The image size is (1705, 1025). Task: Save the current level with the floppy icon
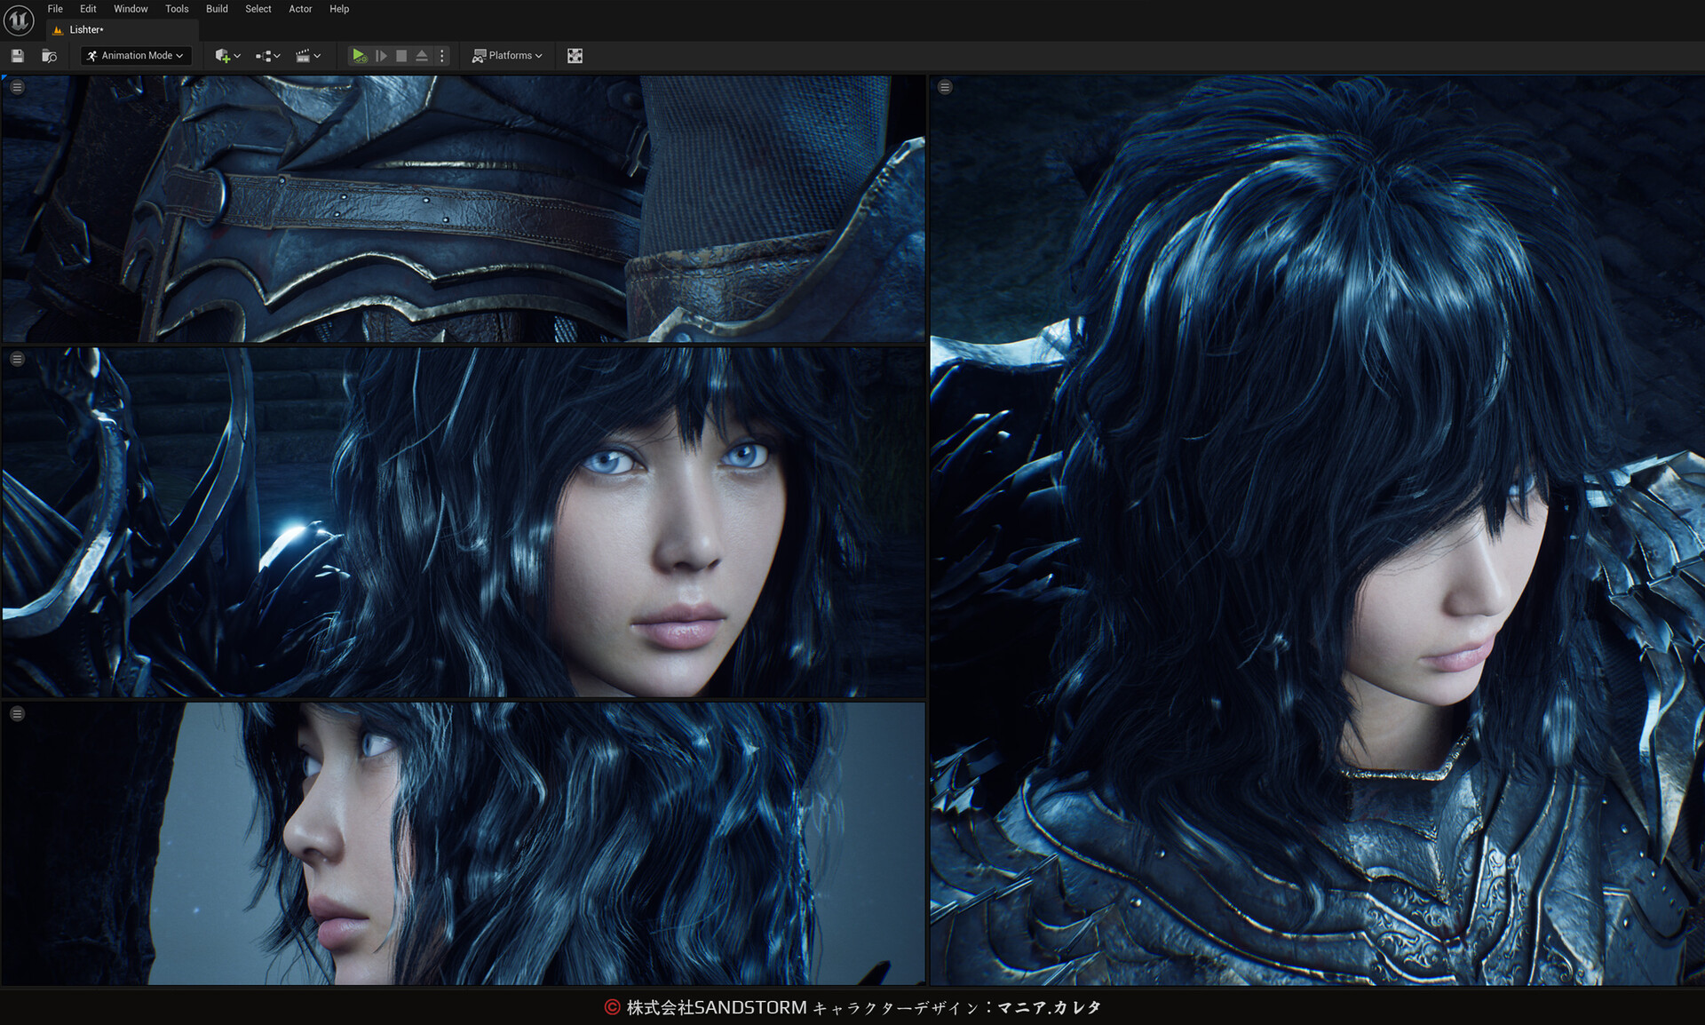[17, 56]
